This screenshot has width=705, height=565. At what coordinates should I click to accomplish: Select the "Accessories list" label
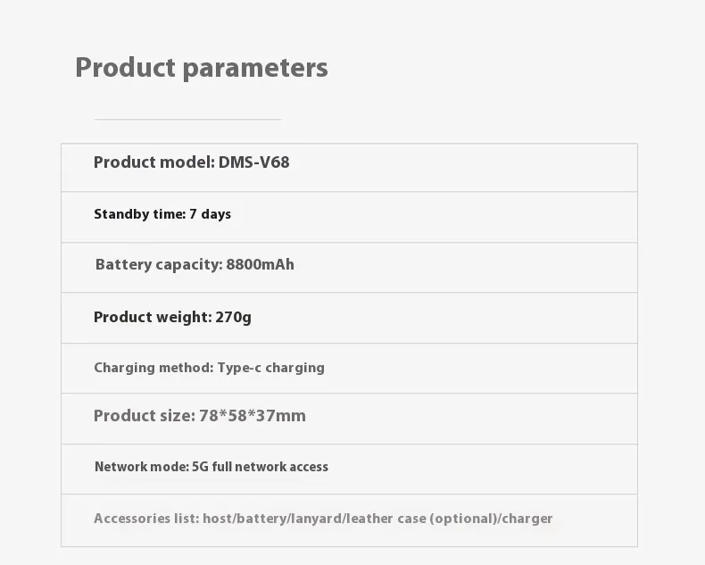coord(146,519)
